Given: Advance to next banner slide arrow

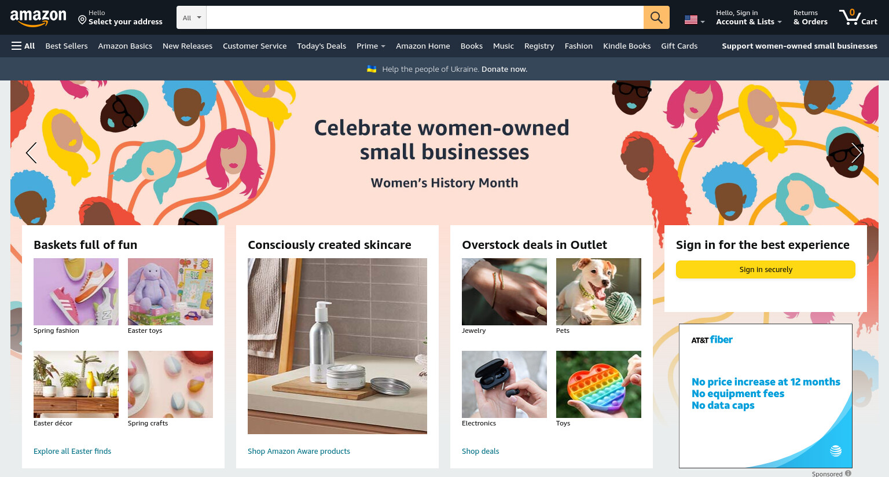Looking at the screenshot, I should click(x=857, y=153).
